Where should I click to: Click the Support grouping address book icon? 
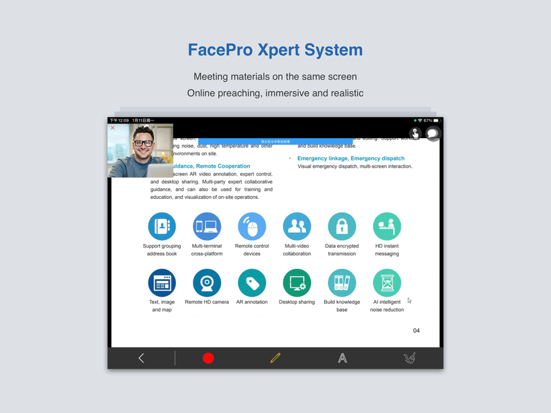pos(162,226)
